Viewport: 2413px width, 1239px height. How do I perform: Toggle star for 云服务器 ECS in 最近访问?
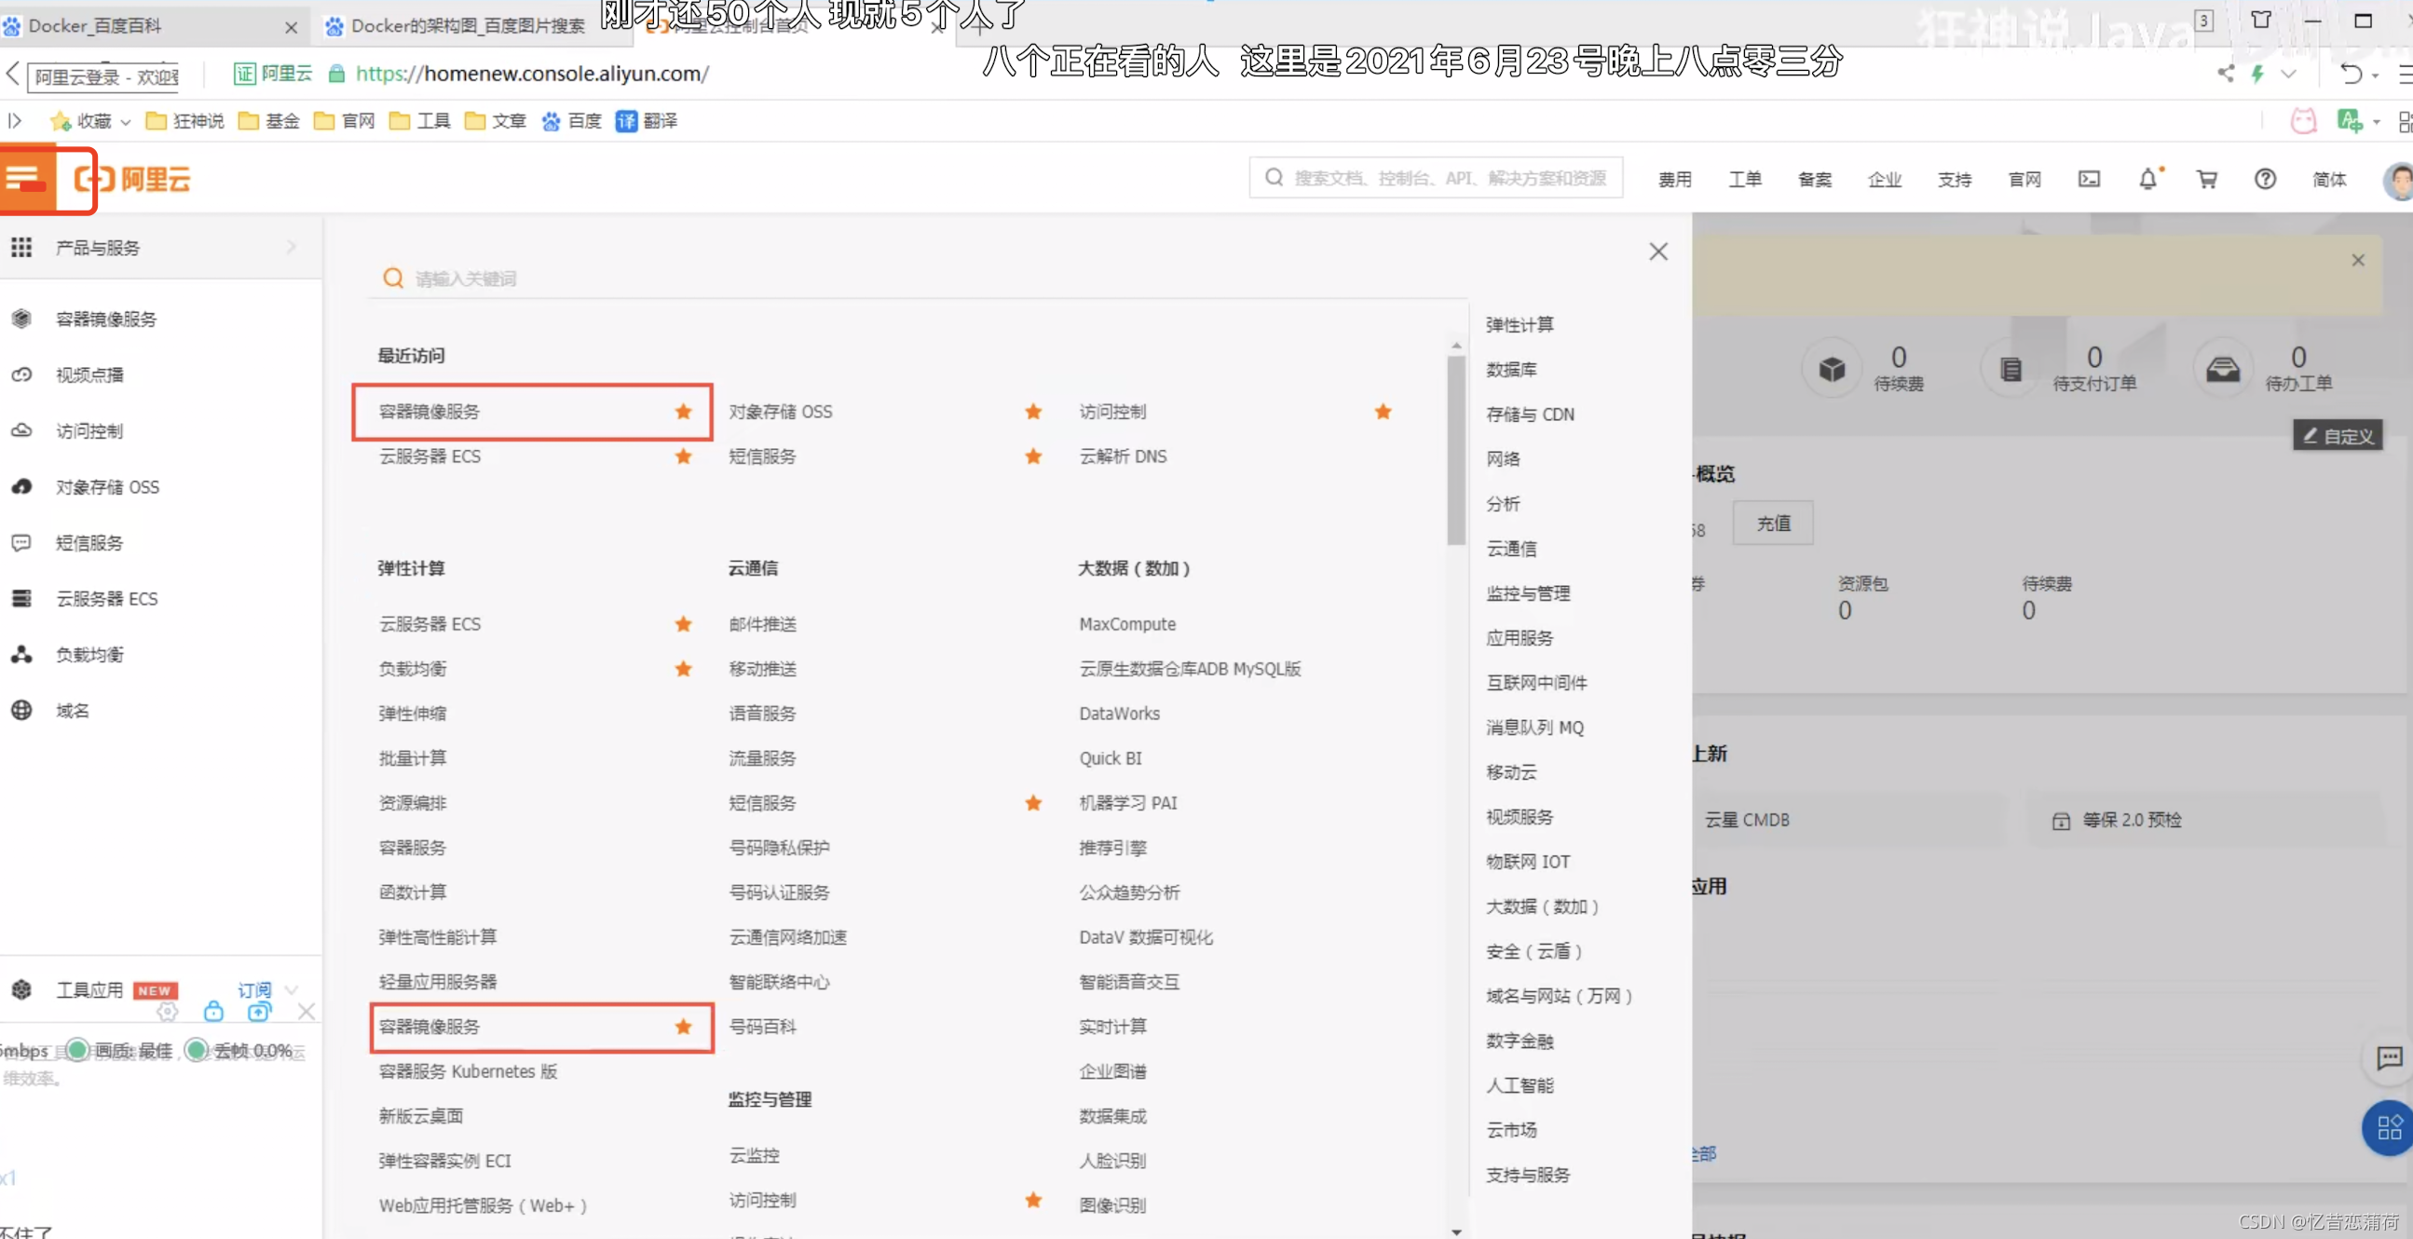tap(684, 457)
